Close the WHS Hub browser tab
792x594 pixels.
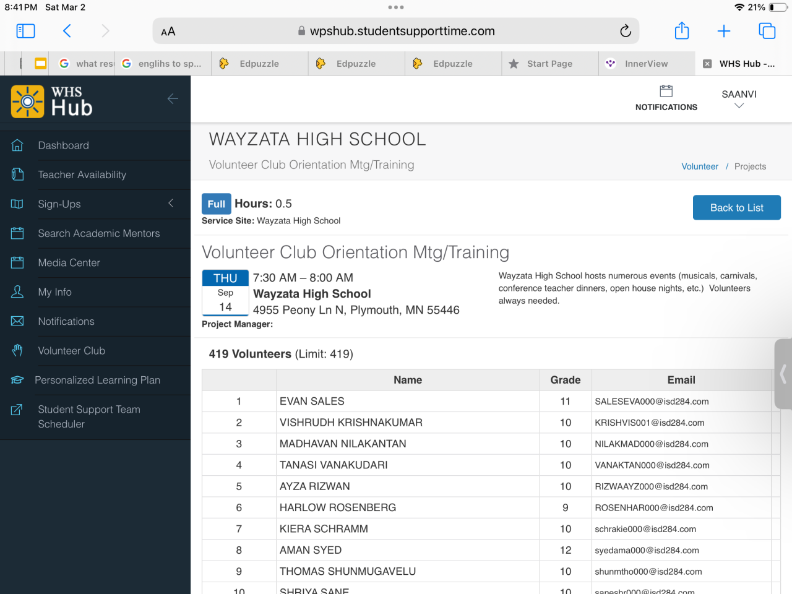coord(707,64)
